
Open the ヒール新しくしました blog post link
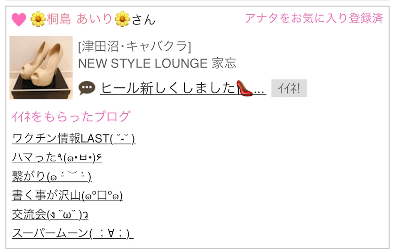point(183,88)
